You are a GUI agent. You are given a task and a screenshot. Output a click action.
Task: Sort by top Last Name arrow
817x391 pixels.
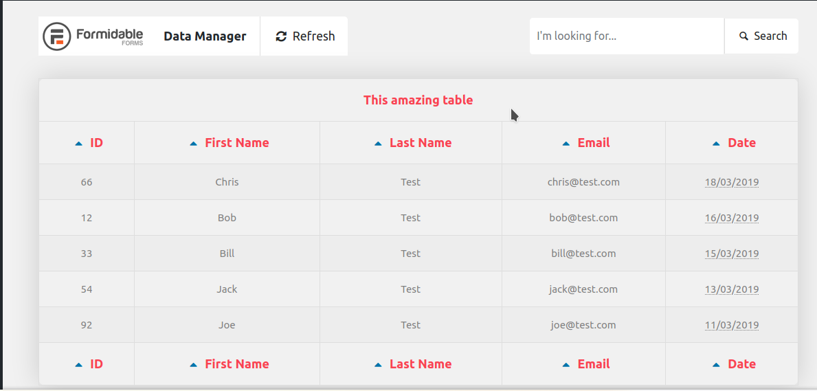[379, 144]
